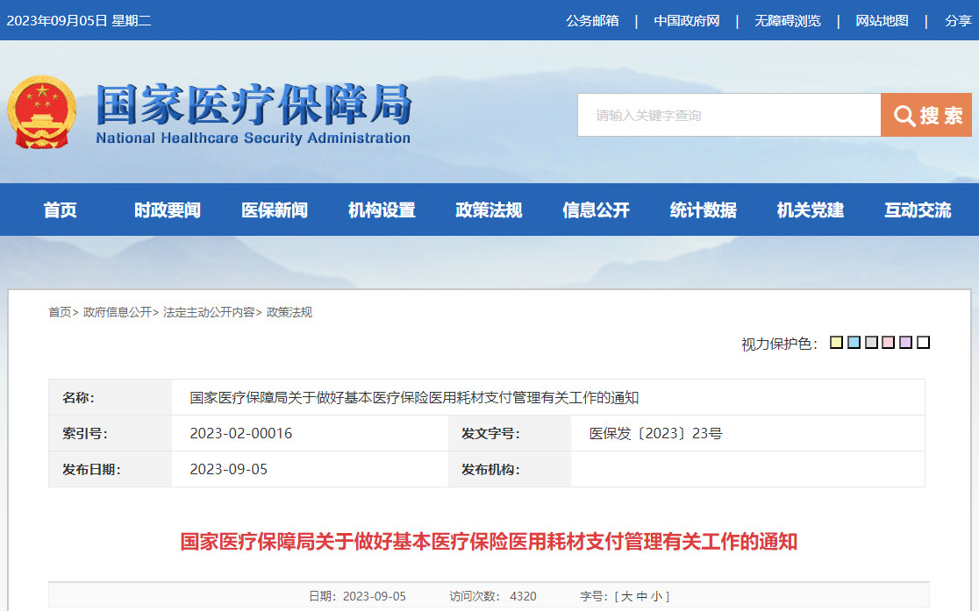
Task: Open the 时政要闻 menu item
Action: coord(166,210)
